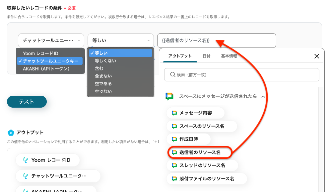This screenshot has width=326, height=192.
Task: Click Chat icon on スペースのリソース名 chip
Action: click(x=174, y=126)
